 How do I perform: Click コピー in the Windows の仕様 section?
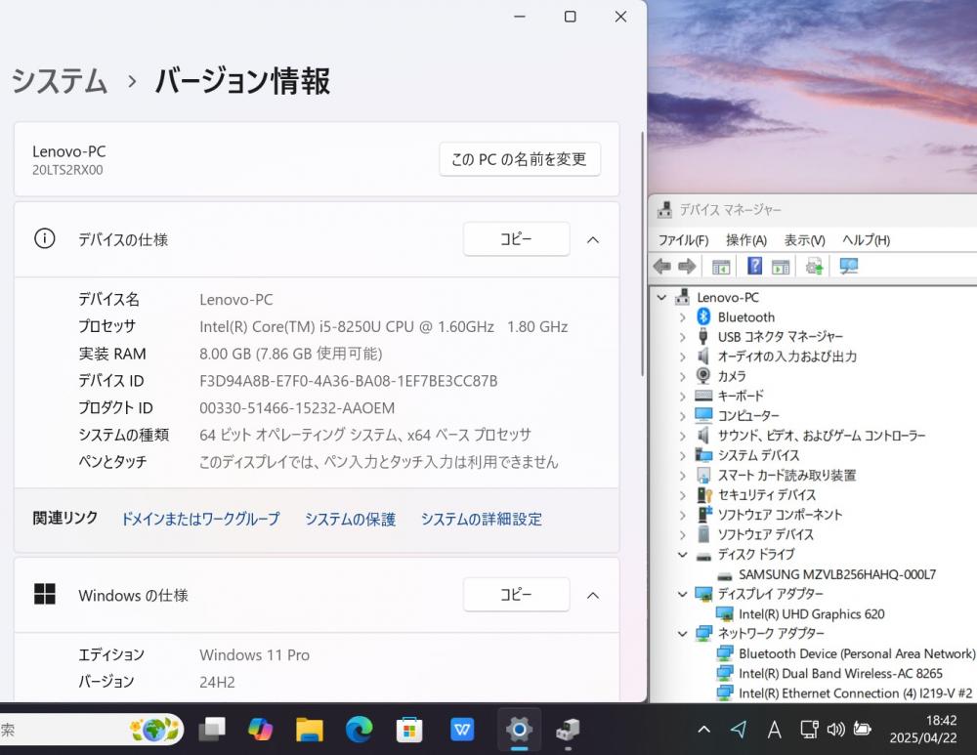click(517, 594)
